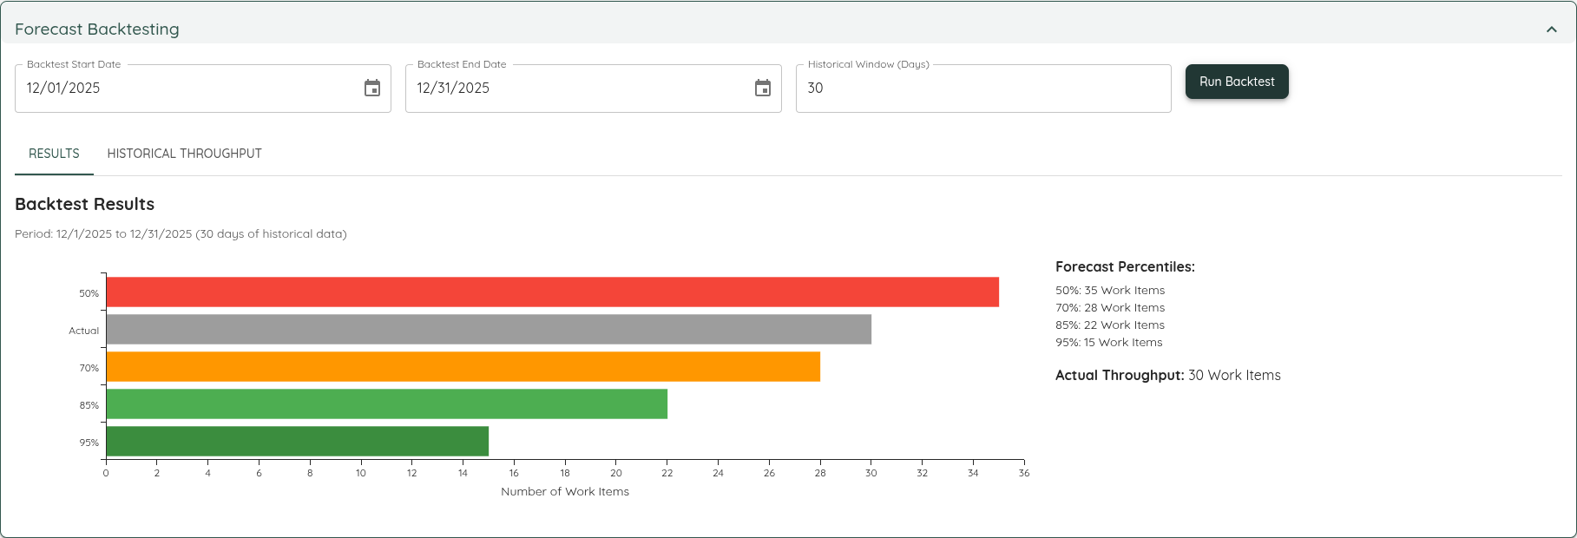Select the Results tab
This screenshot has height=538, width=1577.
click(x=54, y=154)
